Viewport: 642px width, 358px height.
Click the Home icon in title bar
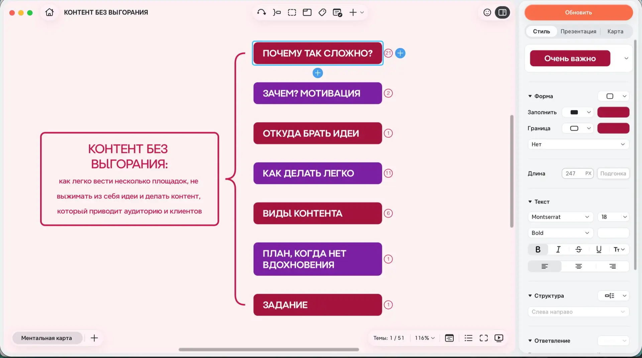coord(49,12)
